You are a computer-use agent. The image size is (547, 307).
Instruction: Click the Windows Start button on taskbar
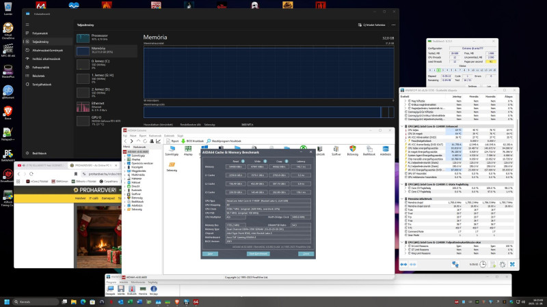[8, 301]
